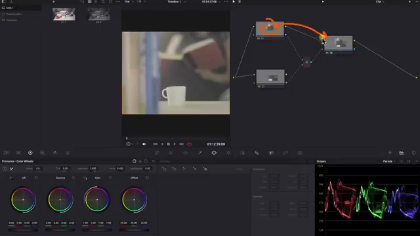Screen dimensions: 420x236
Task: Adjust the Lift master wheel slider
Action: tap(23, 230)
